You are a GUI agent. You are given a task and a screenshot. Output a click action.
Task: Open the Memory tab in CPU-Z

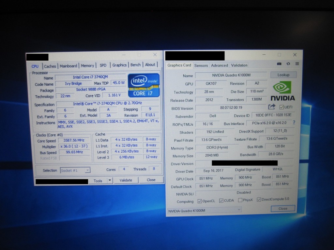[87, 66]
